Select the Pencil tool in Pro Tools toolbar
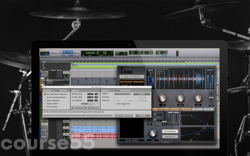The image size is (250, 156). click(x=78, y=52)
